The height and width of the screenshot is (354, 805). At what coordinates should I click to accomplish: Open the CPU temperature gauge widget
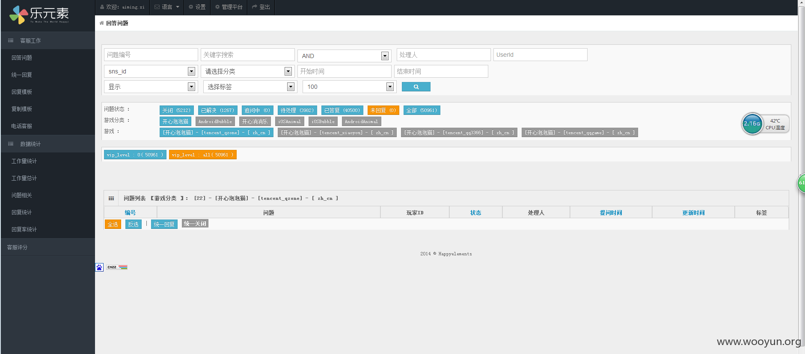766,124
